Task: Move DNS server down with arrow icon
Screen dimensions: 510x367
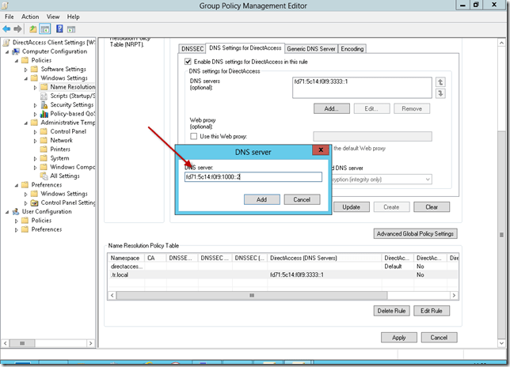Action: click(441, 93)
